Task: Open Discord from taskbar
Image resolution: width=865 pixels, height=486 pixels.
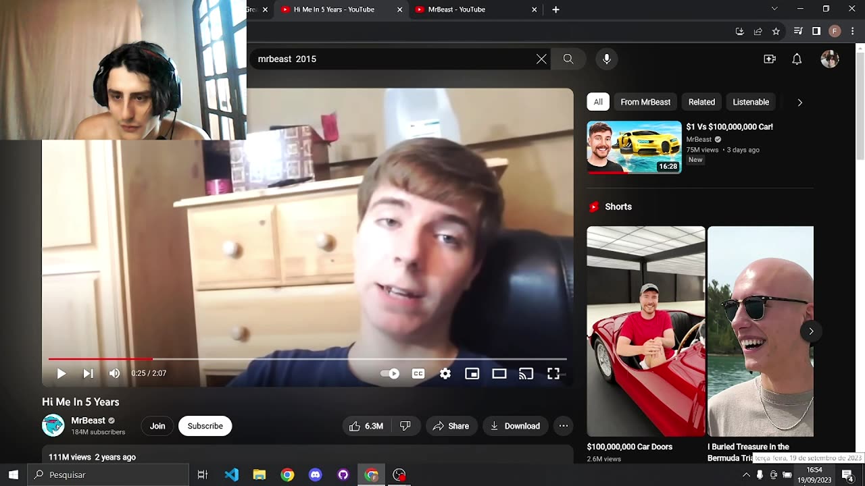Action: [x=316, y=475]
